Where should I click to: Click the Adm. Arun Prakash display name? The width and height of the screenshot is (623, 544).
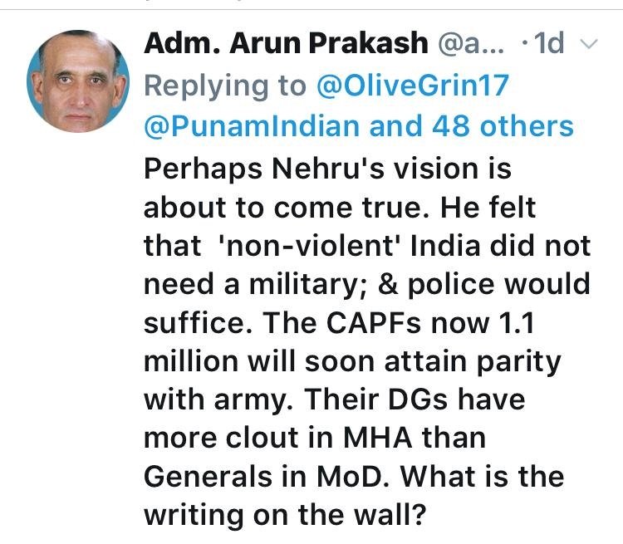[286, 43]
